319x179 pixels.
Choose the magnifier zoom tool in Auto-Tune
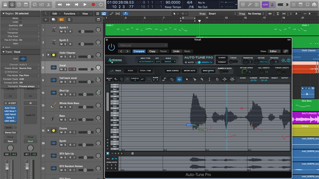[x=202, y=80]
